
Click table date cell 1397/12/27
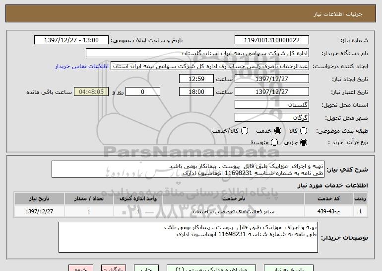coord(39,211)
